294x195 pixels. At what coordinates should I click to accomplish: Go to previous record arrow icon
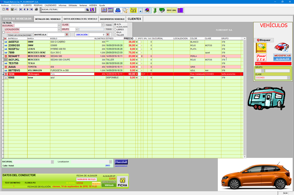tap(24, 10)
